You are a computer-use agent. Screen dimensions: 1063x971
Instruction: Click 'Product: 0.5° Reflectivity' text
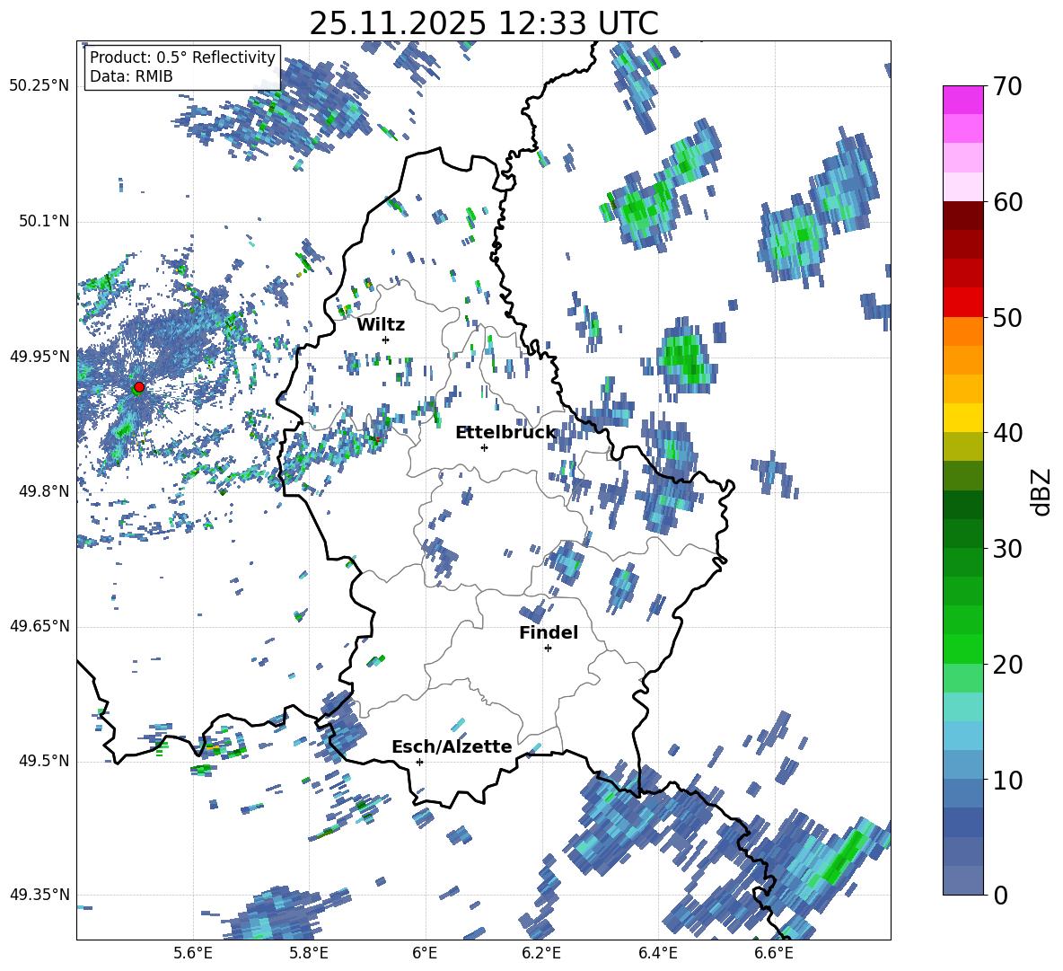tap(182, 57)
